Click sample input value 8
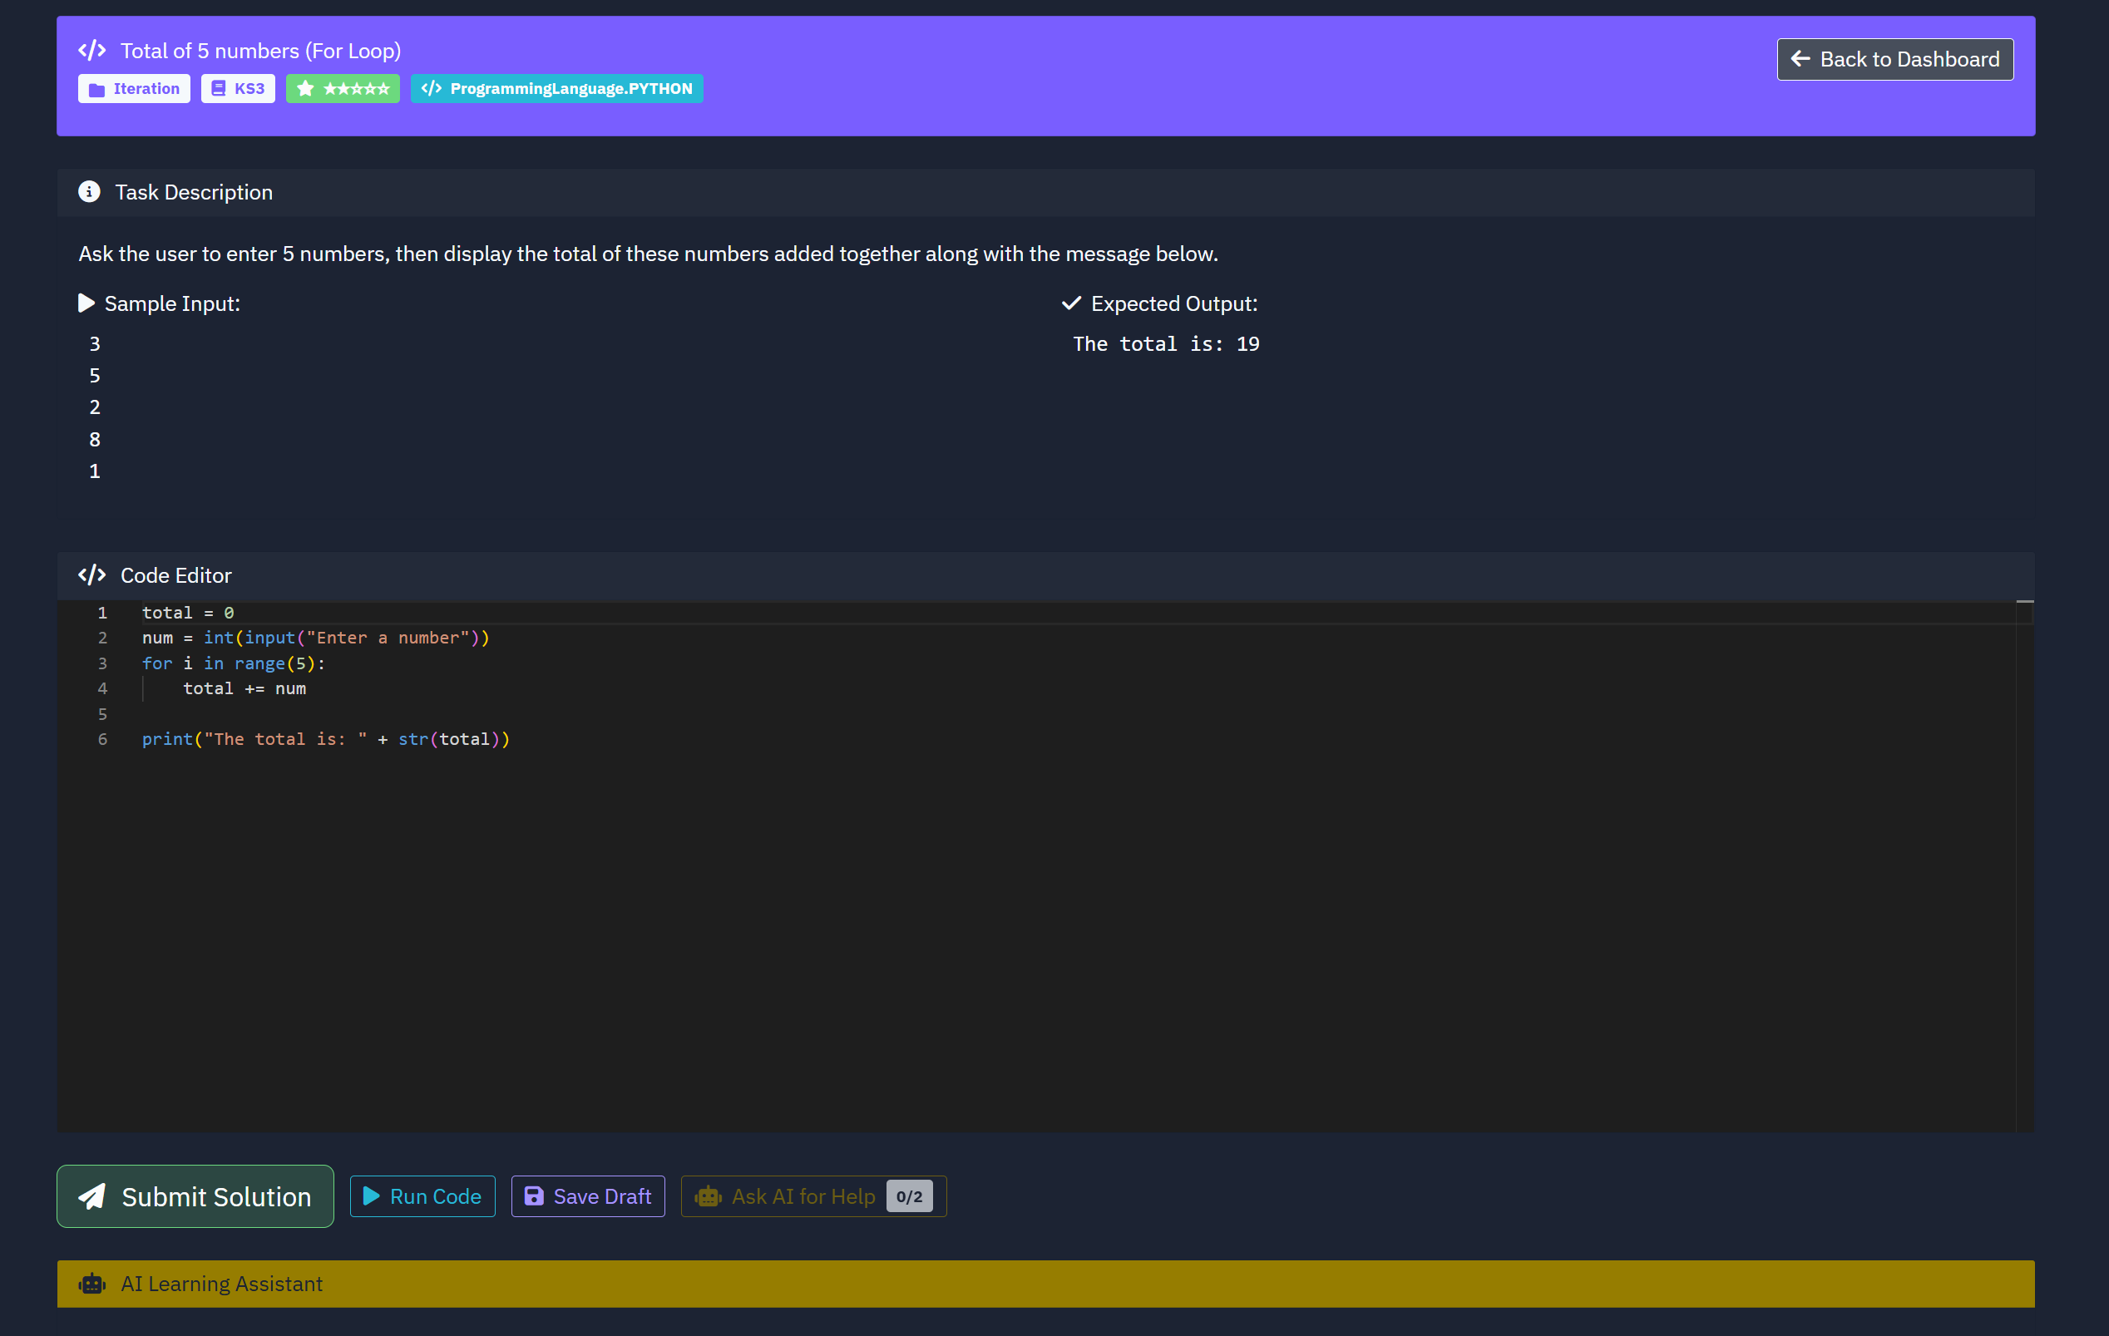This screenshot has height=1336, width=2109. pyautogui.click(x=95, y=440)
